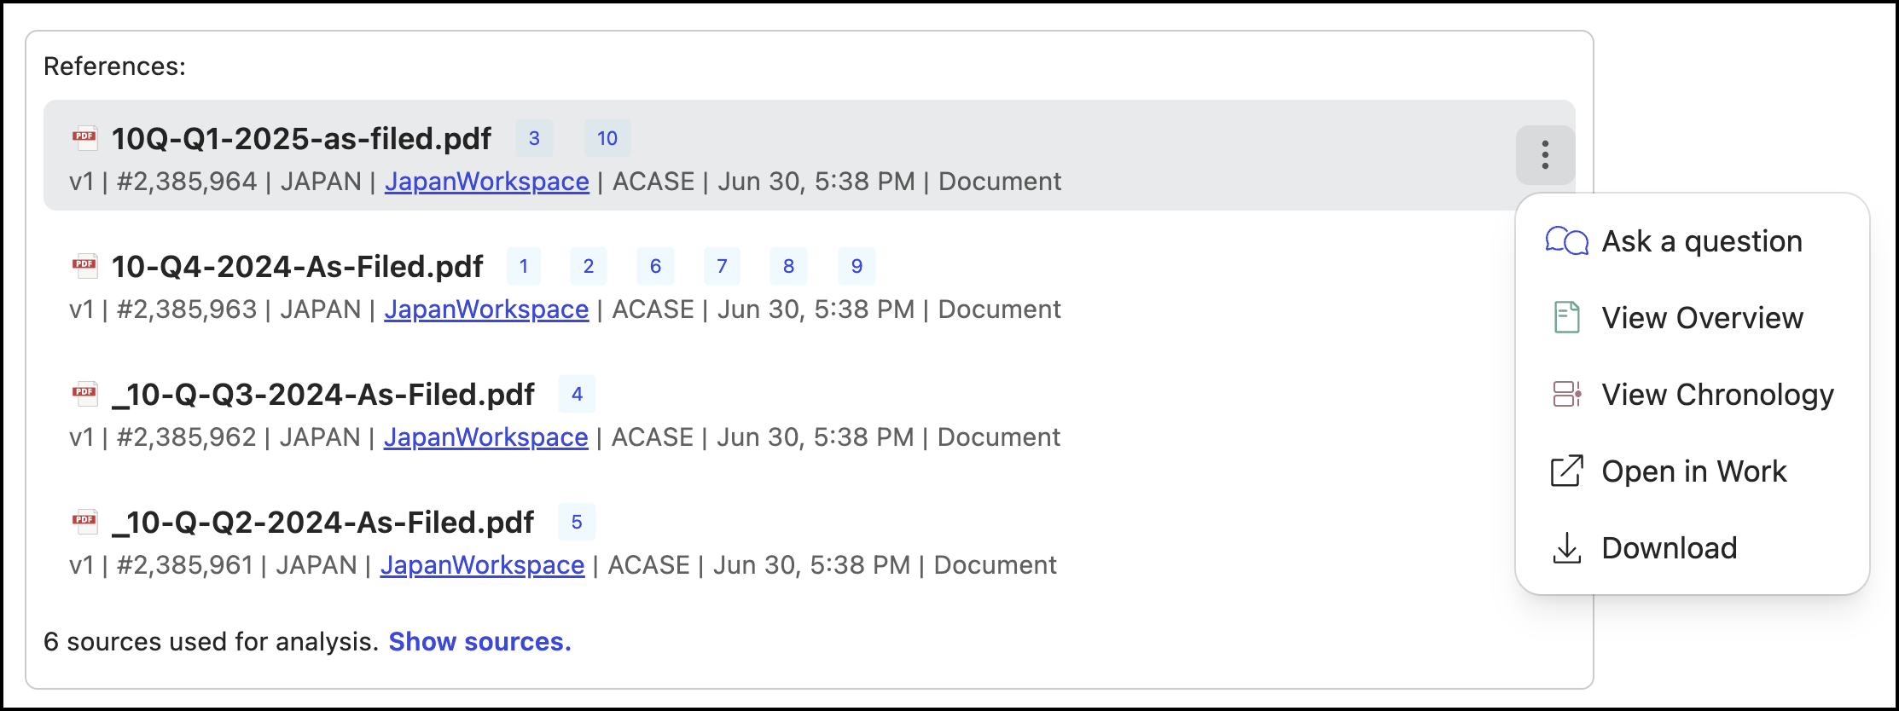Image resolution: width=1899 pixels, height=711 pixels.
Task: Choose View Chronology menu entry
Action: (x=1716, y=395)
